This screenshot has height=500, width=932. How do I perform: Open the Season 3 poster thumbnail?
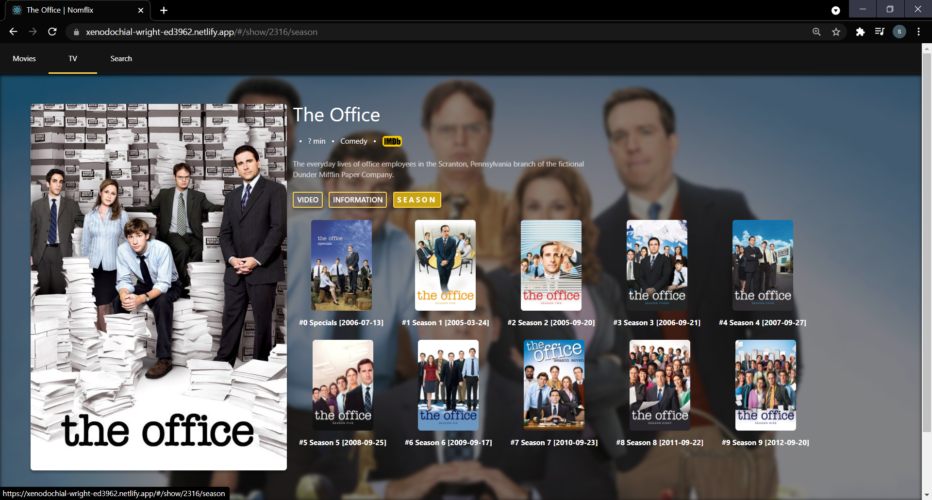pos(657,265)
